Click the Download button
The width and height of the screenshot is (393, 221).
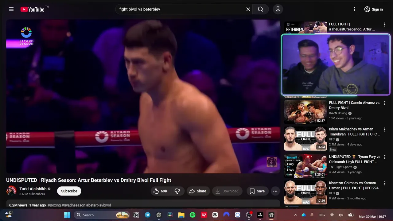point(227,191)
